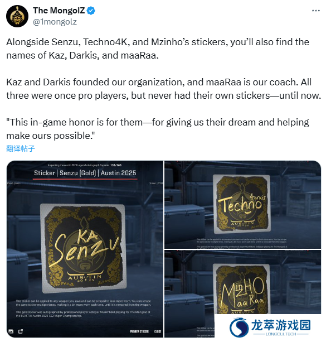Click the LONGCUI.TECH watermark caption

(x=281, y=334)
